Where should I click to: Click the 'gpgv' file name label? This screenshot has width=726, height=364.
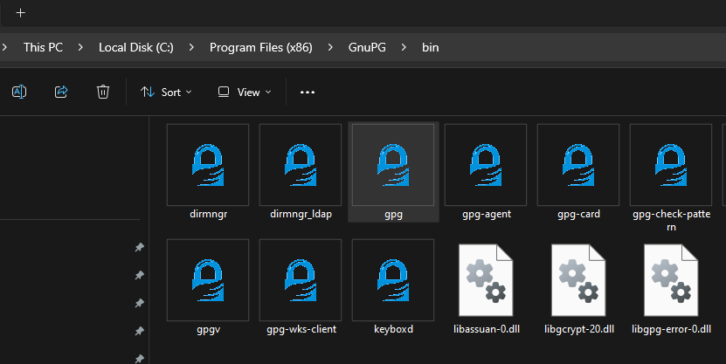click(208, 330)
